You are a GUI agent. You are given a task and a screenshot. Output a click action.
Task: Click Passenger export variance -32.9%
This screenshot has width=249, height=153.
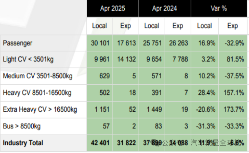tap(234, 43)
